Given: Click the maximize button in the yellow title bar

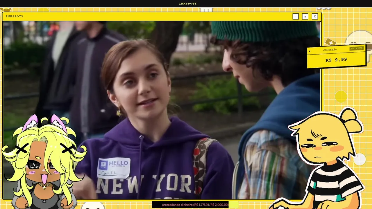Looking at the screenshot, I should [x=305, y=17].
